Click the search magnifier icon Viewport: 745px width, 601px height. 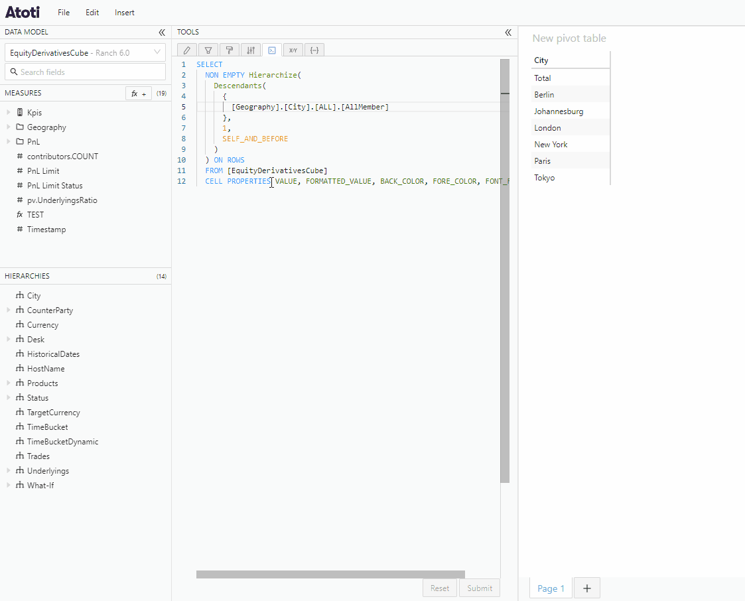coord(14,72)
